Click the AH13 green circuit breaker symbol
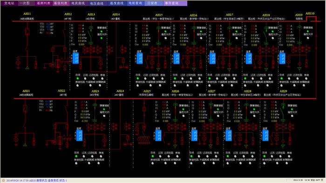Viewport: 326px width, 183px height. (91, 35)
